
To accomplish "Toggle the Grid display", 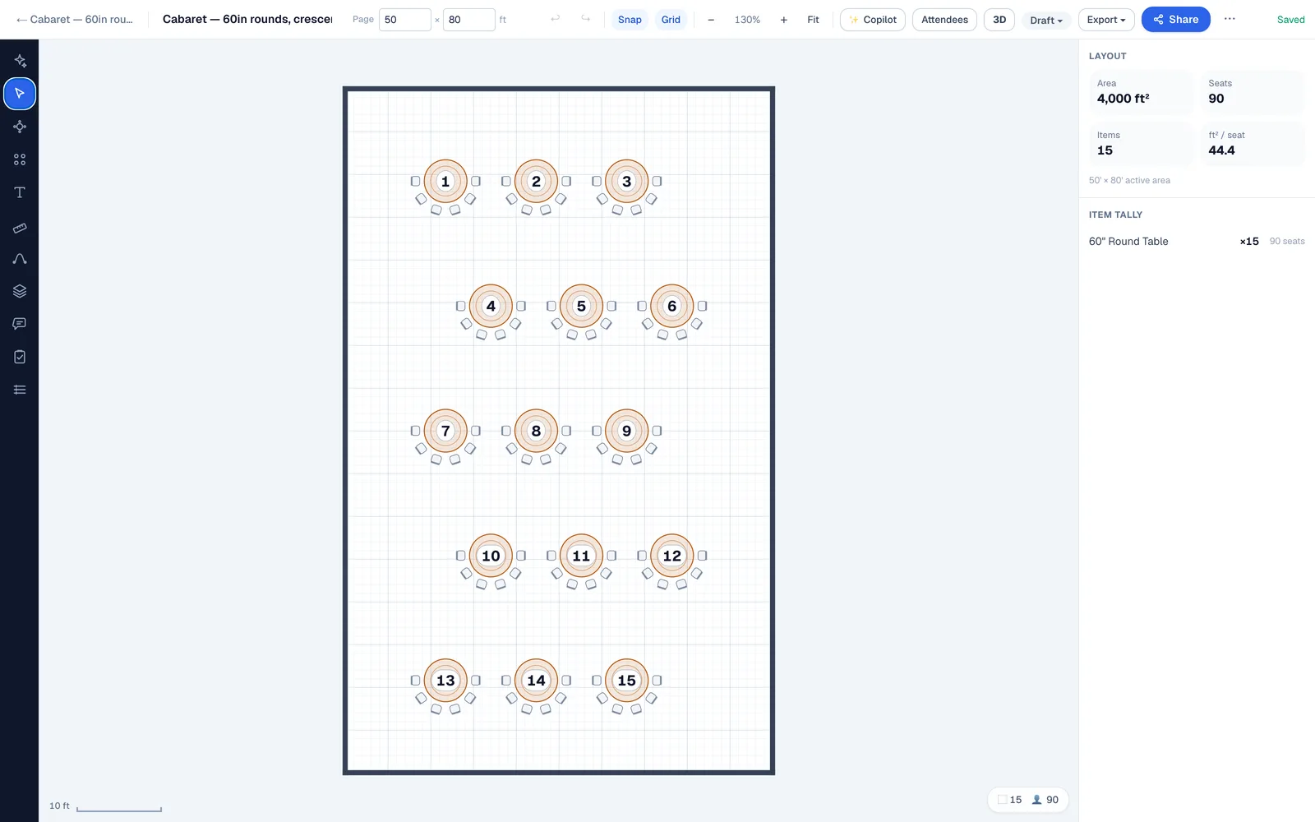I will (x=671, y=20).
